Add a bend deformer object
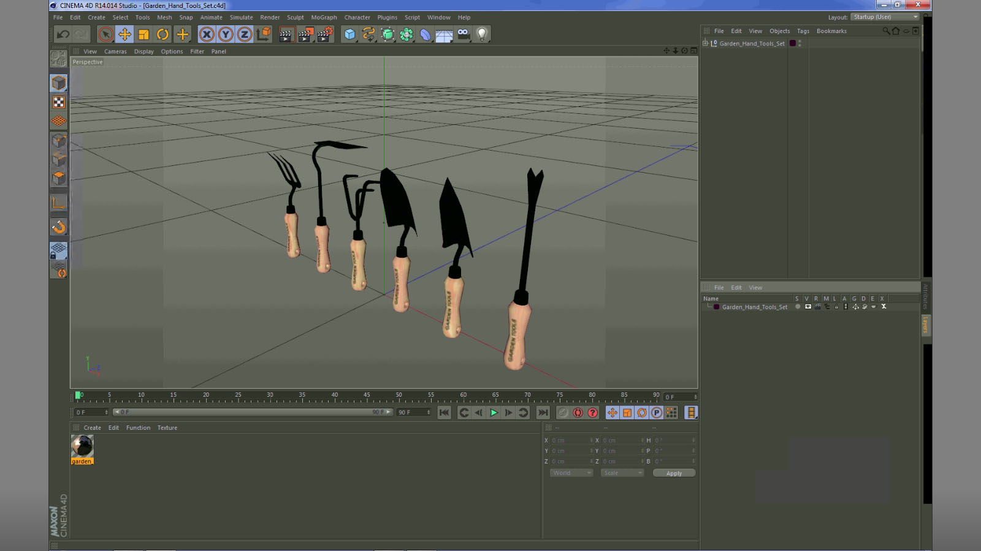981x551 pixels. click(426, 34)
